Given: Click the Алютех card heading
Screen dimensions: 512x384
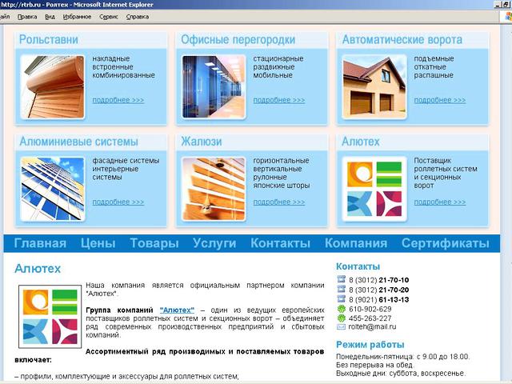Looking at the screenshot, I should (361, 142).
